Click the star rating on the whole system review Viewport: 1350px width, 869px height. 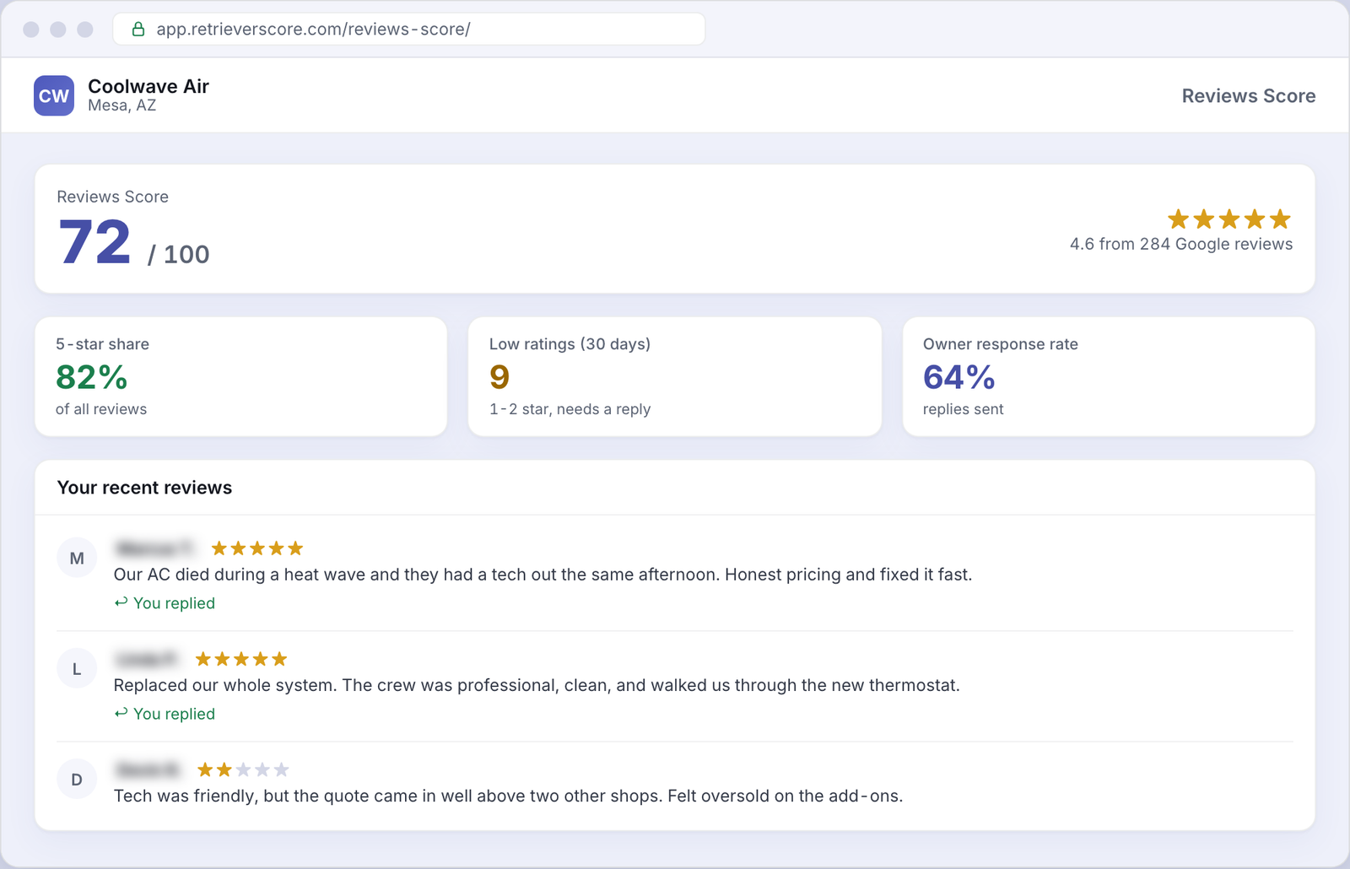(241, 659)
